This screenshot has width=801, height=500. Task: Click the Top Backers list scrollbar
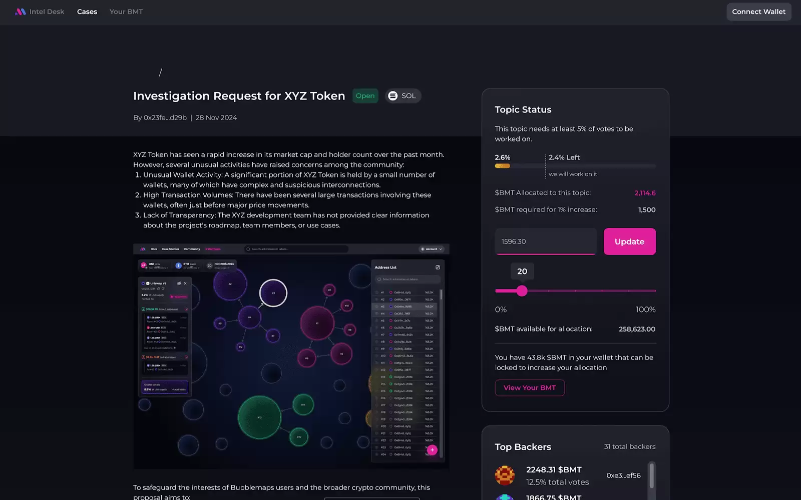tap(651, 475)
